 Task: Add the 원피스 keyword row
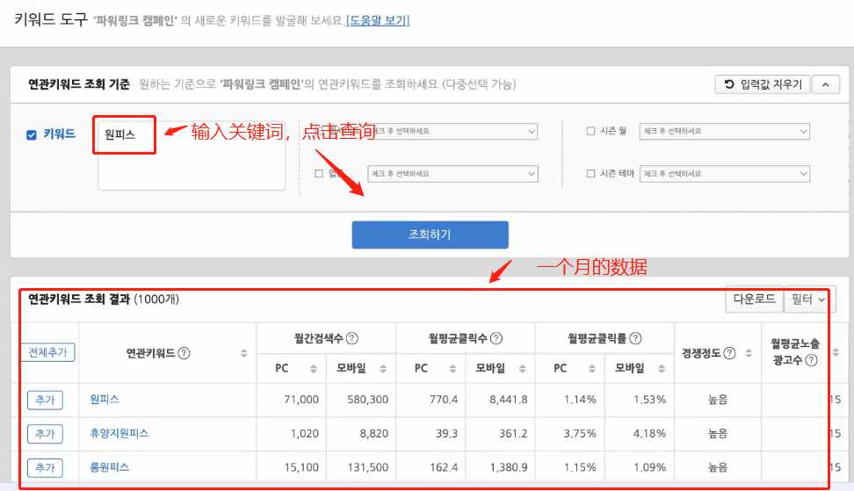click(x=45, y=401)
